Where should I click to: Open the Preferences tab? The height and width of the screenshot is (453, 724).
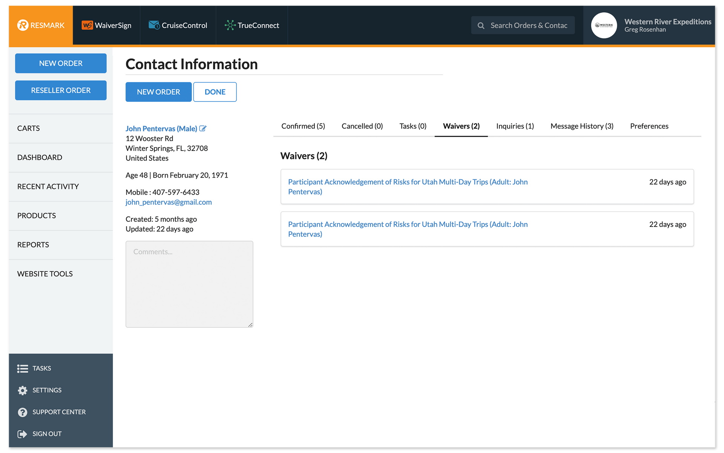click(x=649, y=126)
